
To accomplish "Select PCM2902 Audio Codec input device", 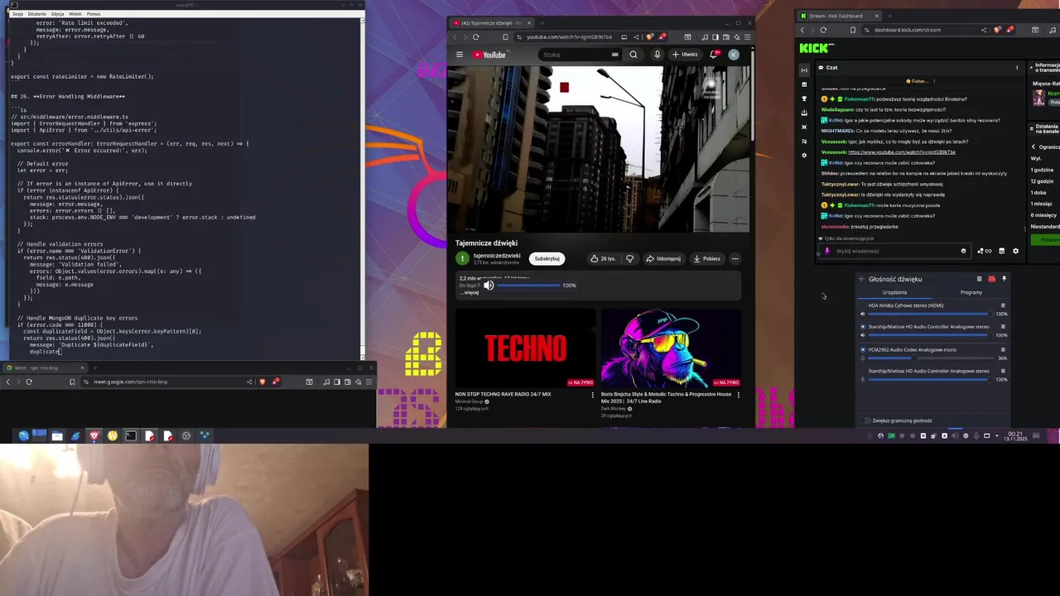I will coord(863,349).
